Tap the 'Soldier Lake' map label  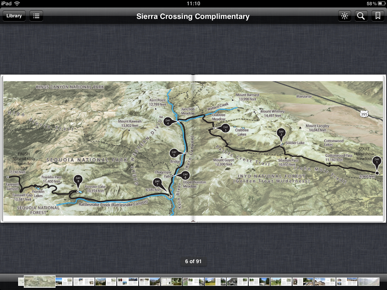(x=295, y=143)
